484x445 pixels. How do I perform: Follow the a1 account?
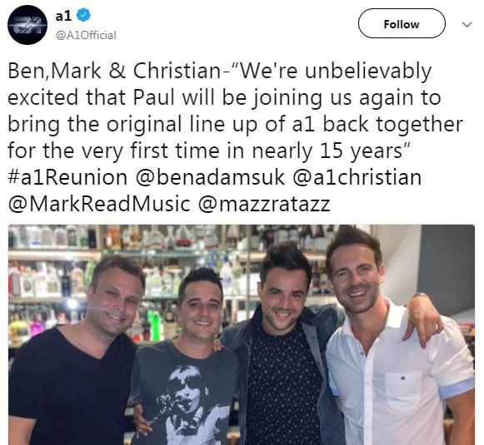[402, 23]
